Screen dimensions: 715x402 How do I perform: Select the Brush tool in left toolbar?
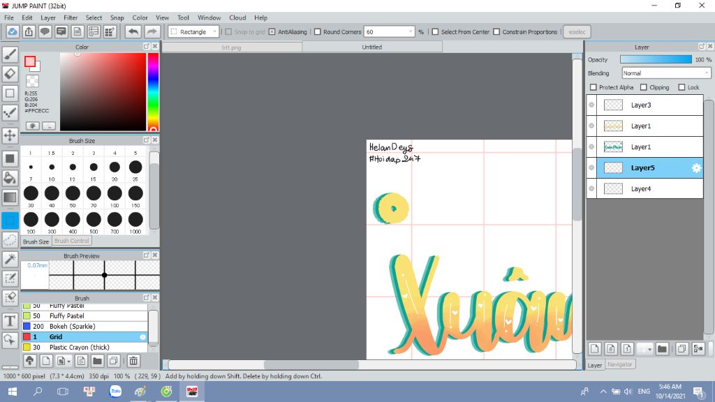pyautogui.click(x=10, y=54)
